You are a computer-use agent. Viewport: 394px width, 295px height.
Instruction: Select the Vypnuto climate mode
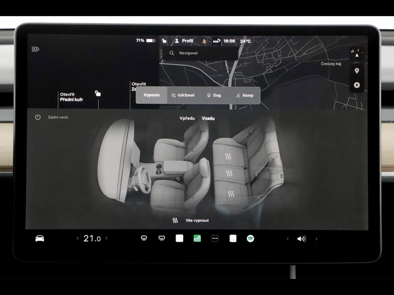point(152,95)
